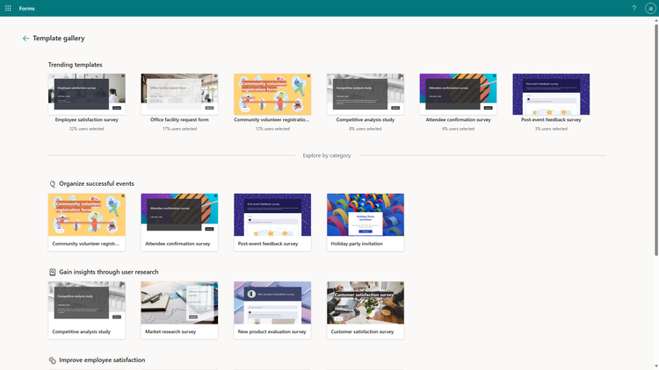Open the app launcher waffle icon
Image resolution: width=659 pixels, height=370 pixels.
tap(8, 8)
